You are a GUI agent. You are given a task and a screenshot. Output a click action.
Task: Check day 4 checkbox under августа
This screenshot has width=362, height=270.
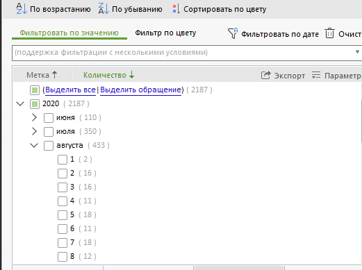click(63, 201)
